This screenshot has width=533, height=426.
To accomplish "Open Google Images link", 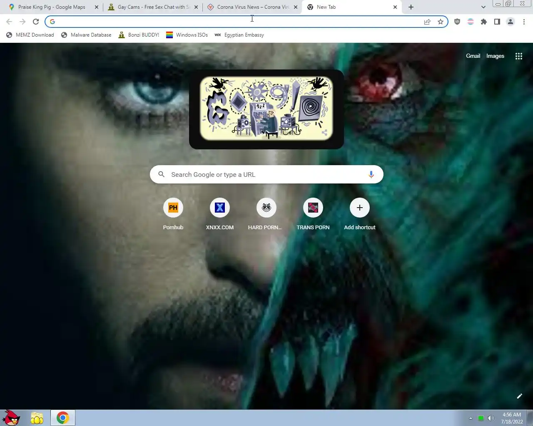I will pyautogui.click(x=495, y=56).
